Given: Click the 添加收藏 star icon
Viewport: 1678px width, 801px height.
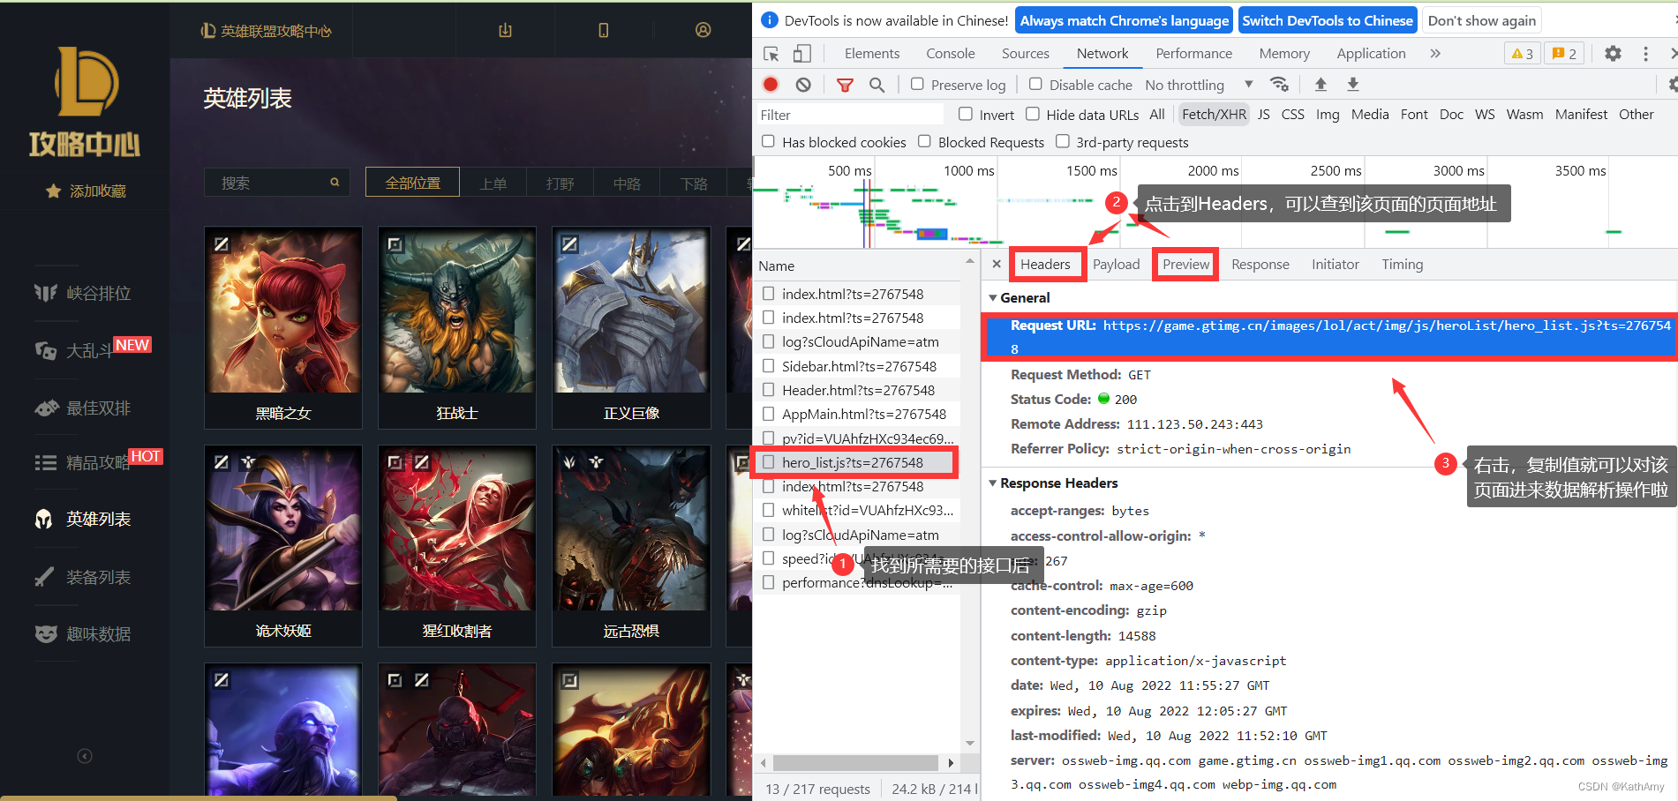Looking at the screenshot, I should pos(53,191).
